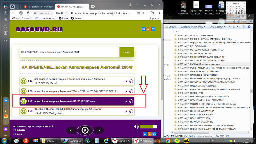Select folder НЕ ПОВЕРИТЕ in Explorer
This screenshot has height=144, width=256.
pos(189,93)
